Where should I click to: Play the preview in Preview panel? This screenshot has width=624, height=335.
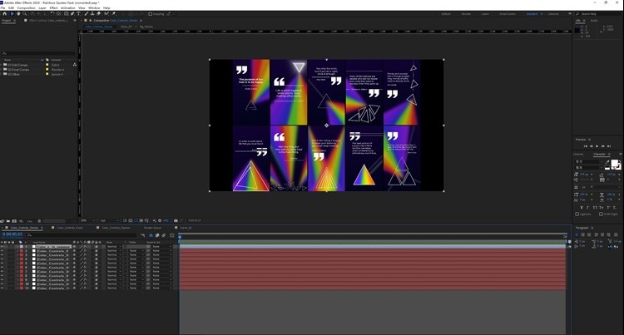click(597, 146)
